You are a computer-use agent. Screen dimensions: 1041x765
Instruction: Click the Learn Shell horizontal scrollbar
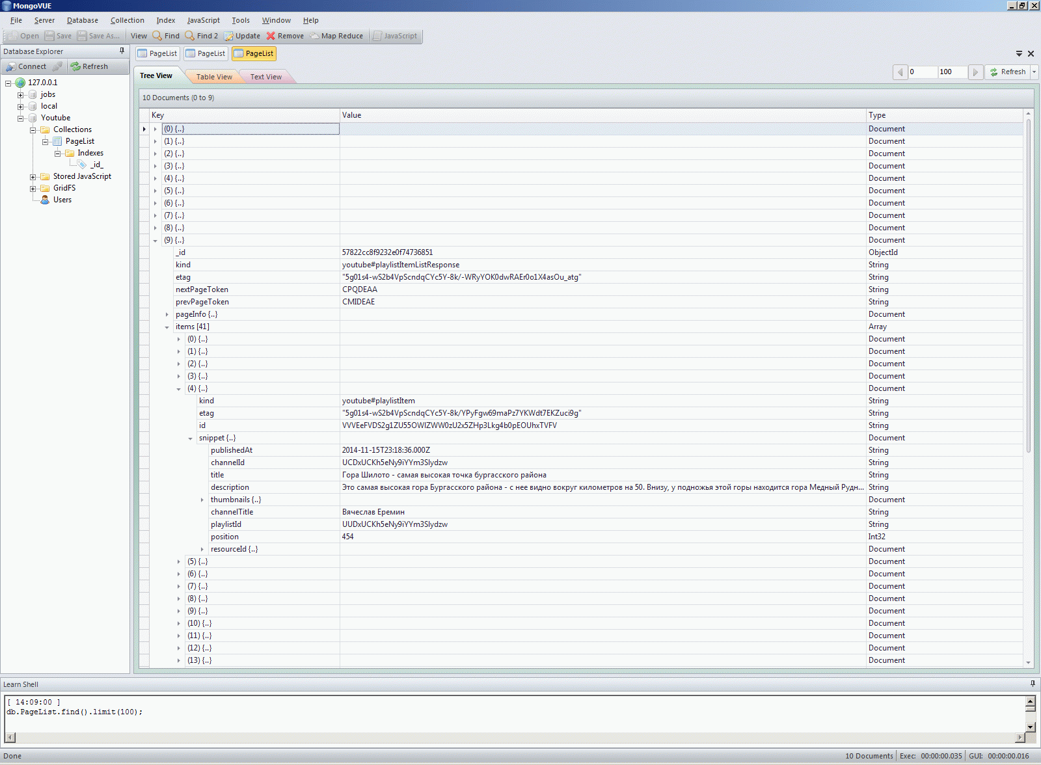tap(514, 738)
